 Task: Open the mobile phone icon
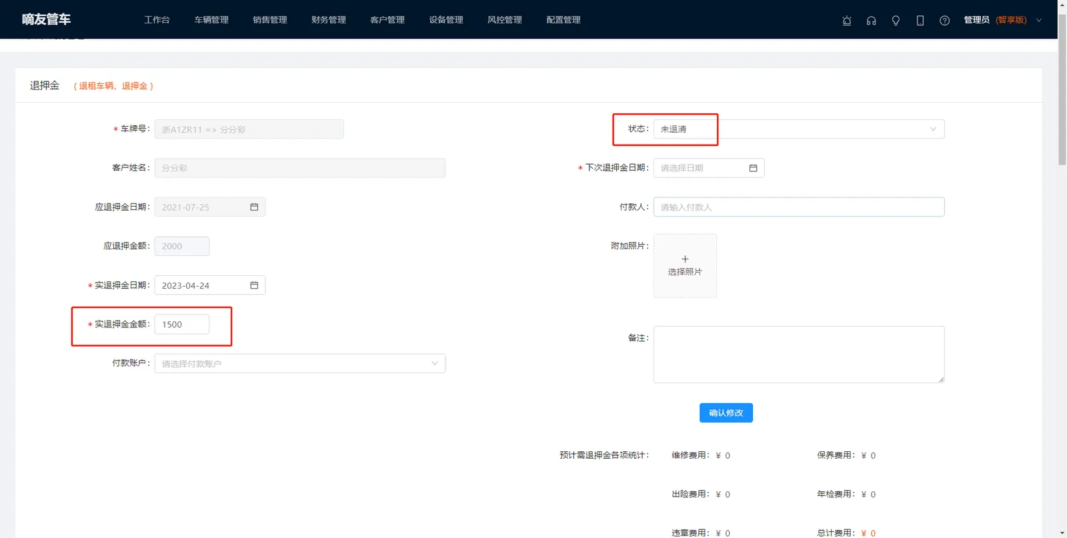click(x=920, y=21)
